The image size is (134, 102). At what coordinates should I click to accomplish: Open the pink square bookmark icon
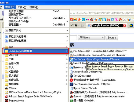(x=117, y=19)
